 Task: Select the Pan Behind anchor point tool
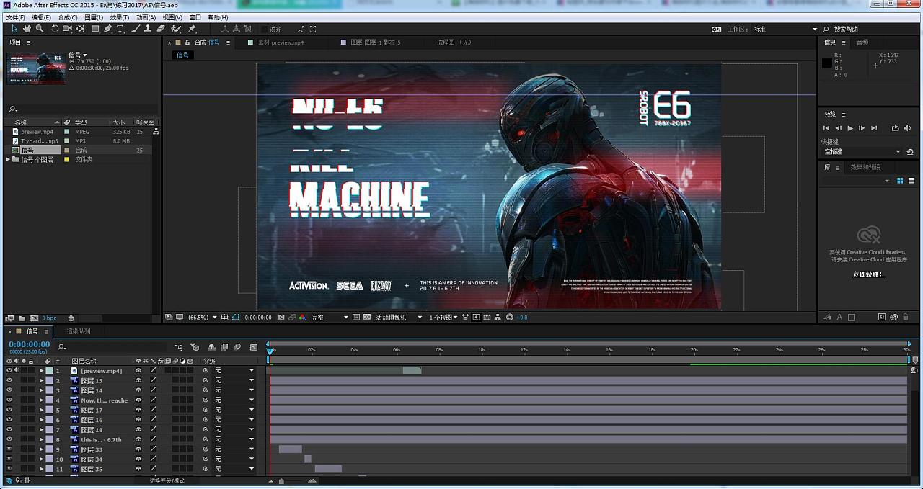coord(80,29)
